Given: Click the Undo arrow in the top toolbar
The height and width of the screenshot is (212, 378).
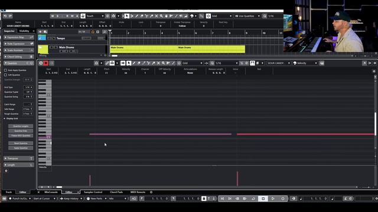Looking at the screenshot, I should 5,16.
